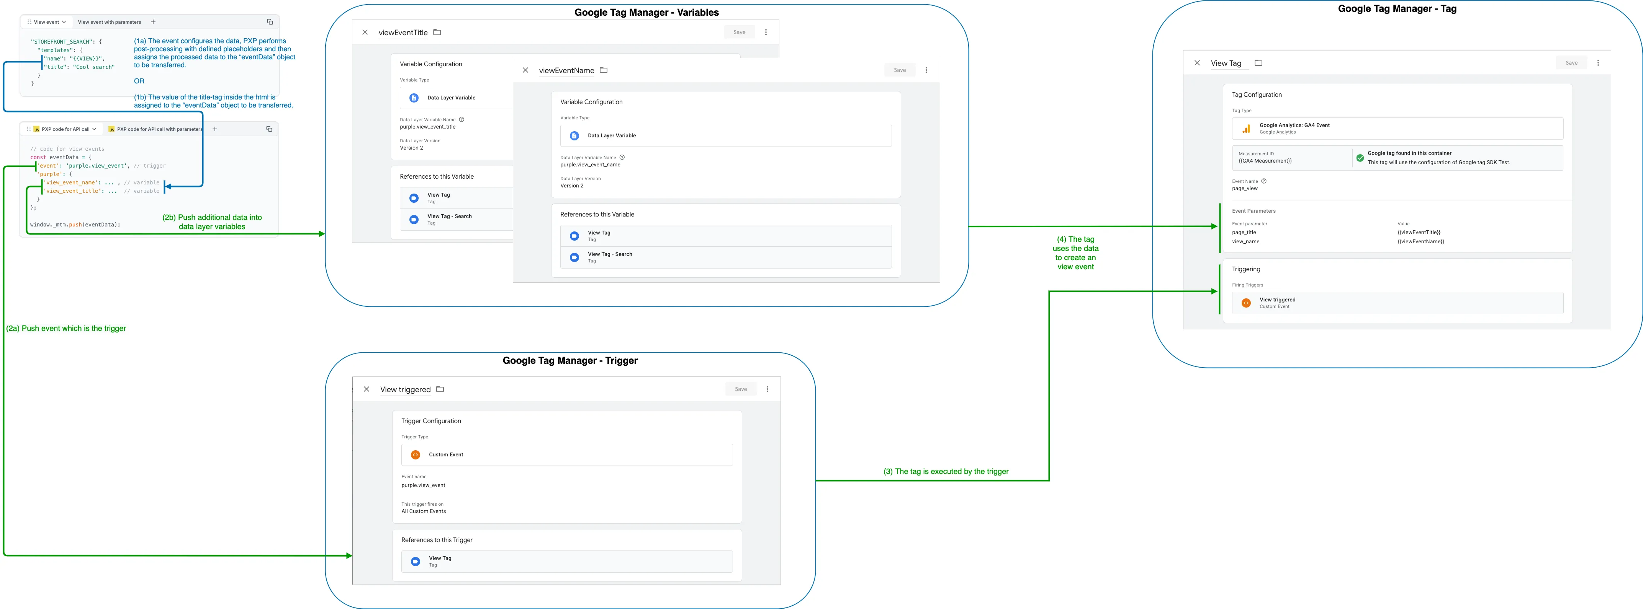Open folder icon beside viewEventTitle

437,32
